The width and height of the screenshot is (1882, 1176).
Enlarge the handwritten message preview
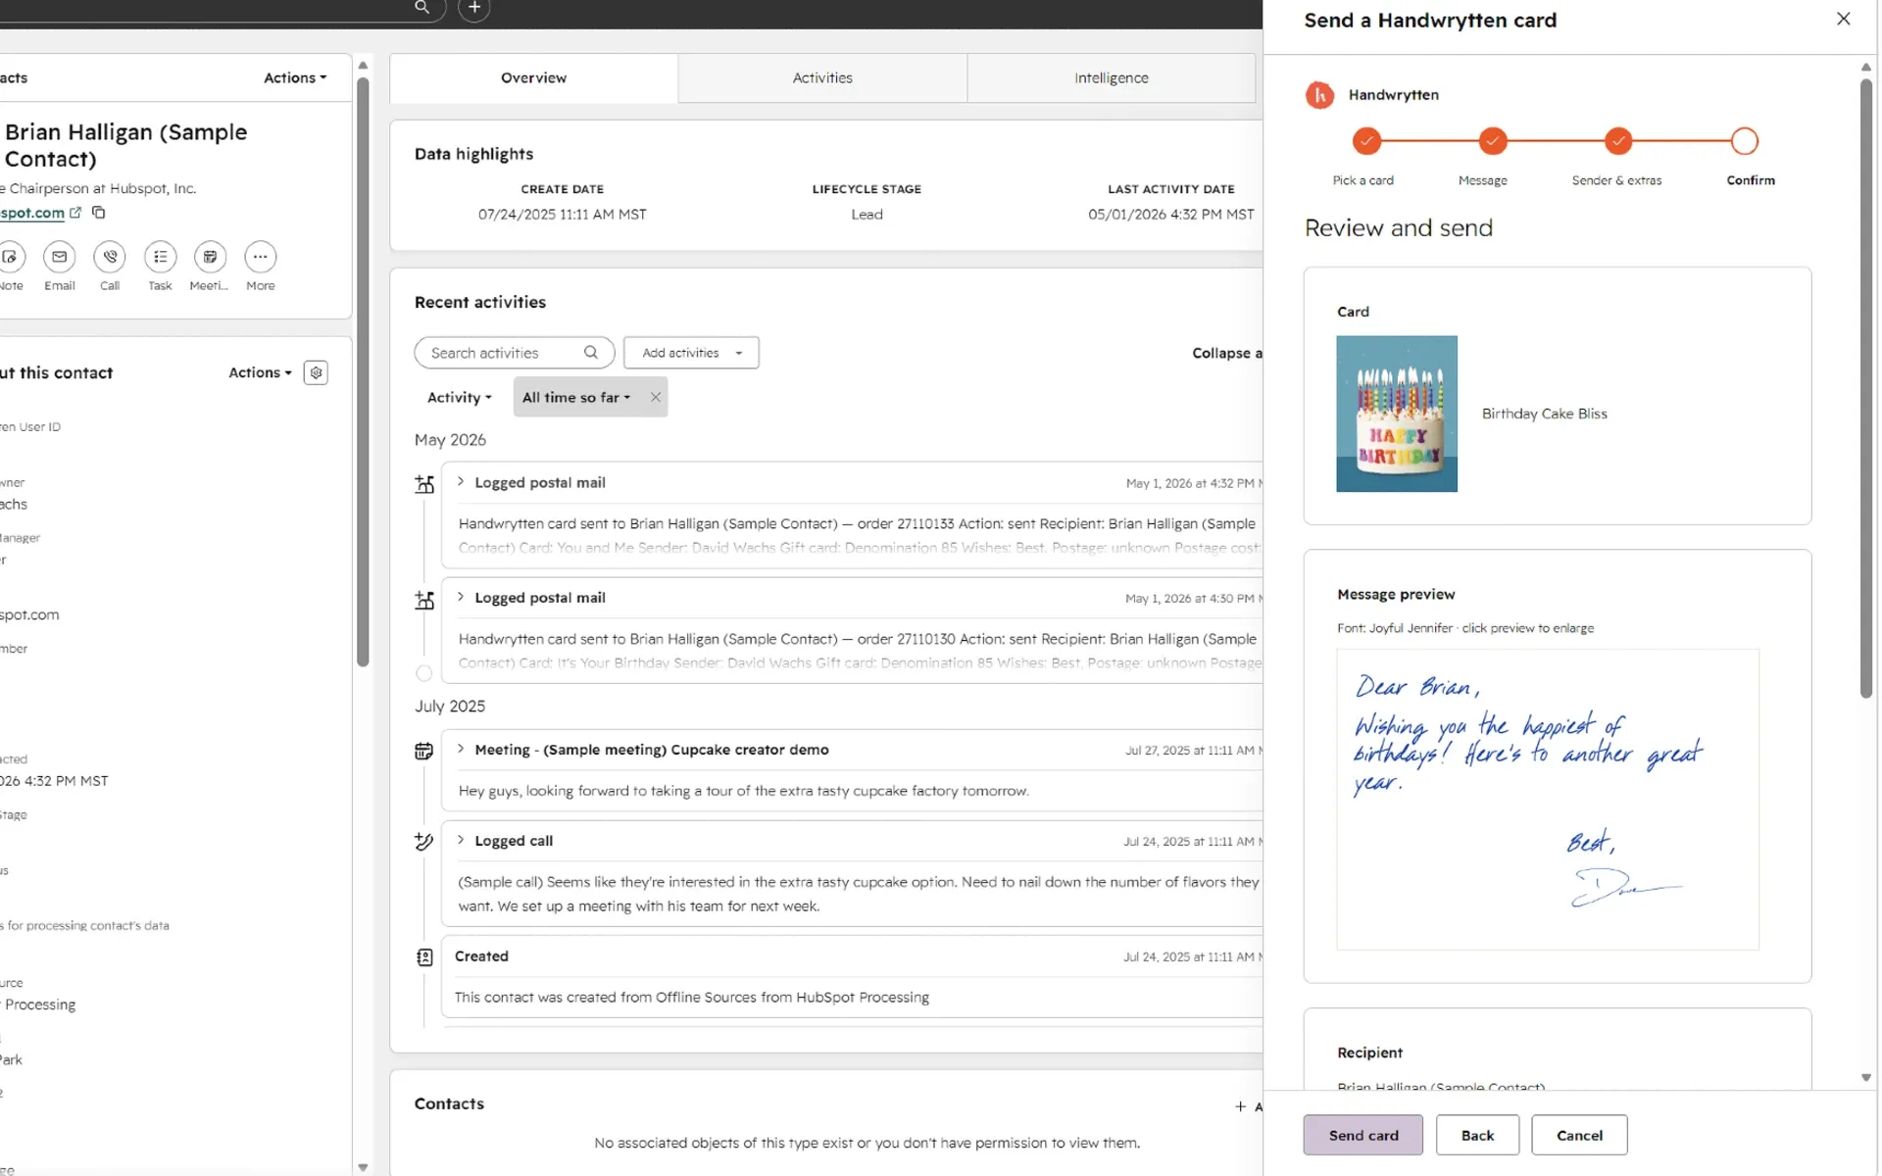click(1548, 799)
